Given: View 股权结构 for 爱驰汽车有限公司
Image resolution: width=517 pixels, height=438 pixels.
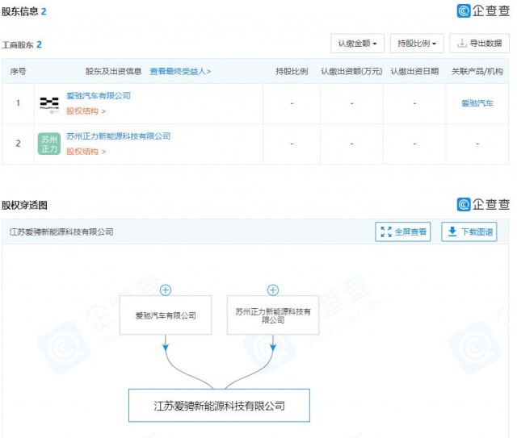Looking at the screenshot, I should click(x=86, y=111).
